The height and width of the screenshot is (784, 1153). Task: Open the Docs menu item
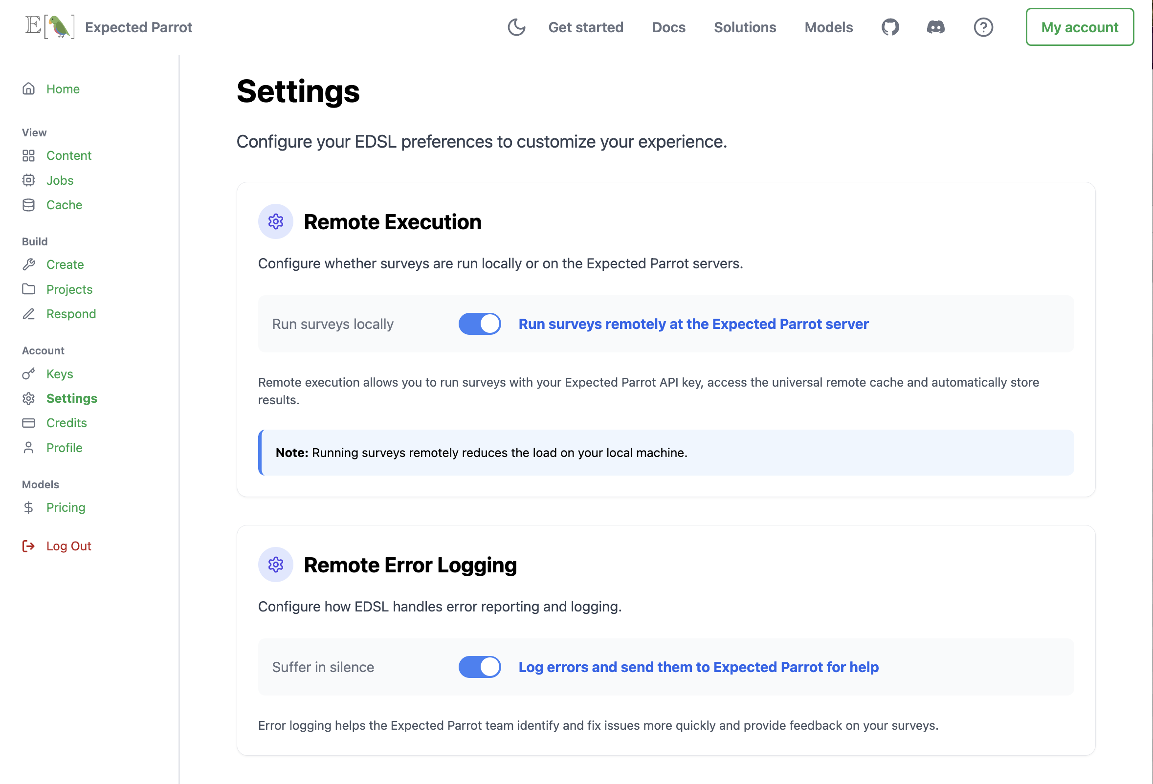[668, 27]
